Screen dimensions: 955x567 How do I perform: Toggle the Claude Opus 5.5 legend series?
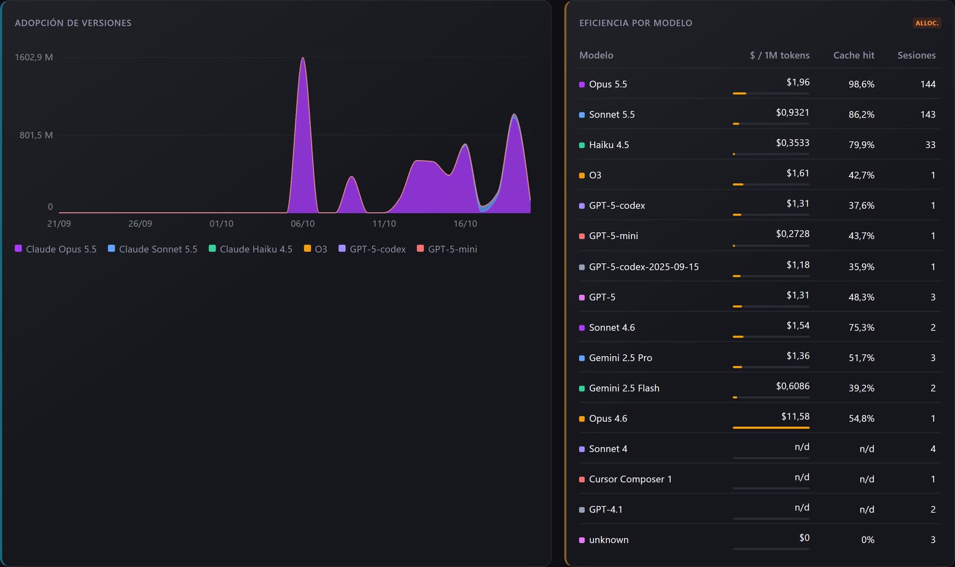coord(56,249)
